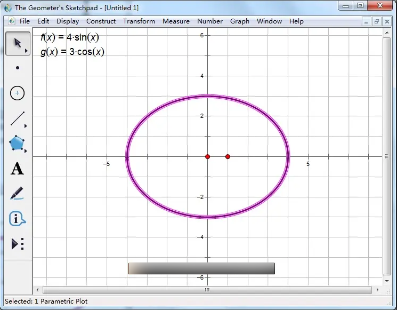Viewport: 397px width, 310px height.
Task: Click vertical scrollbar up arrow
Action: click(x=387, y=33)
